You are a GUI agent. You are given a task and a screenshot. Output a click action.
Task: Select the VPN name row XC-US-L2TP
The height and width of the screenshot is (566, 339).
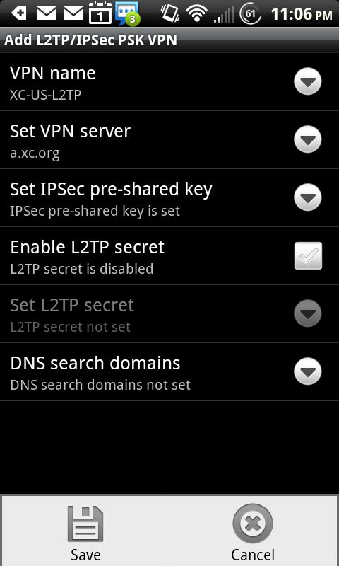pos(169,82)
